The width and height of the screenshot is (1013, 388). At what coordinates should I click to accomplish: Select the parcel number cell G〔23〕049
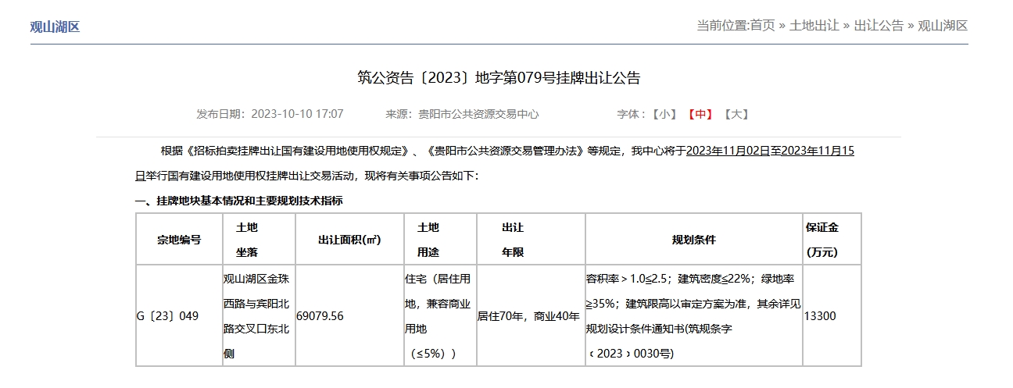click(167, 316)
